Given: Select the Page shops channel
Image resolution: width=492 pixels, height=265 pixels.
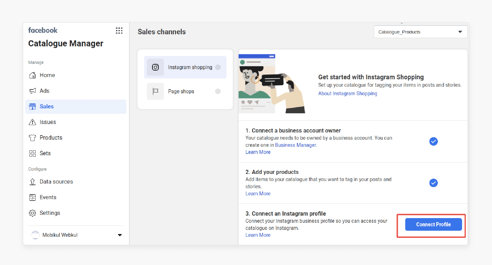Looking at the screenshot, I should tap(185, 91).
